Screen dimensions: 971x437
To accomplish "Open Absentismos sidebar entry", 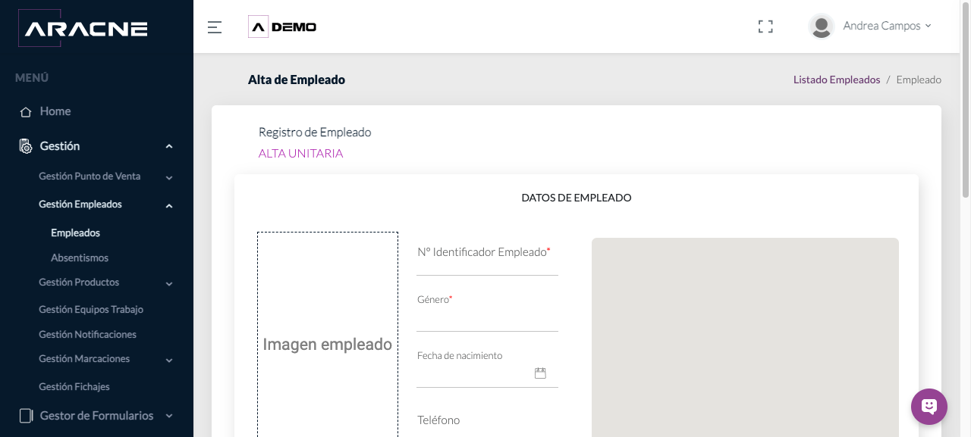I will pyautogui.click(x=80, y=258).
